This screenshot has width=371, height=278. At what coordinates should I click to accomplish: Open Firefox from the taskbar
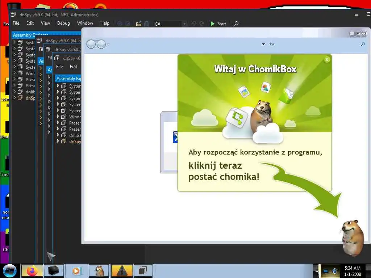click(32, 271)
